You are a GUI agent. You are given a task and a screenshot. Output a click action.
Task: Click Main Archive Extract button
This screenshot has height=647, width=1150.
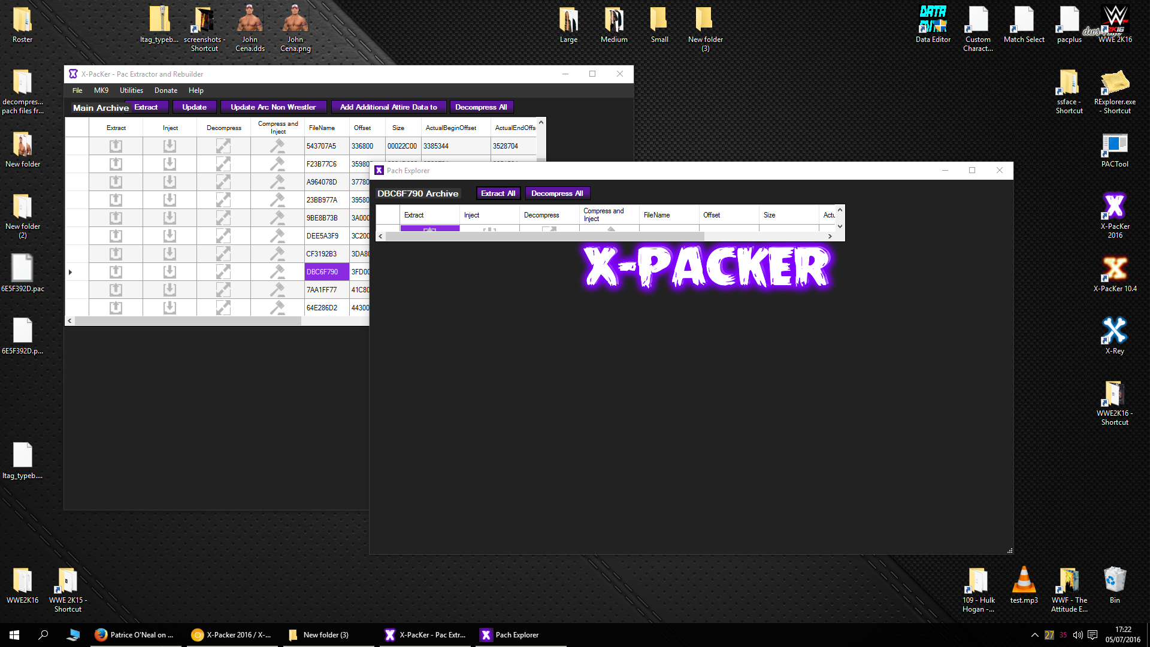146,107
